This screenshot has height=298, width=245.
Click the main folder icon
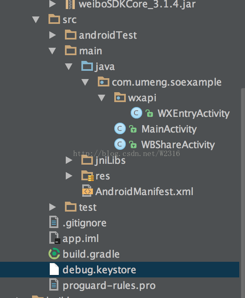(71, 50)
